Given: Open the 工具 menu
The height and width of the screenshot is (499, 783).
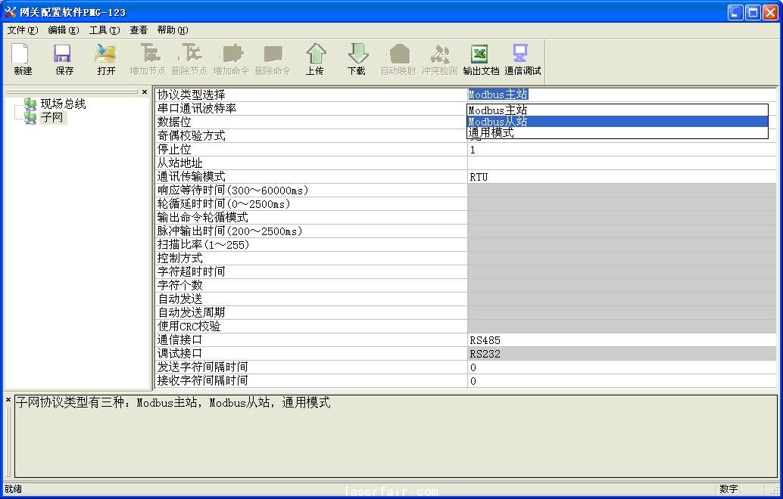Looking at the screenshot, I should pyautogui.click(x=104, y=30).
